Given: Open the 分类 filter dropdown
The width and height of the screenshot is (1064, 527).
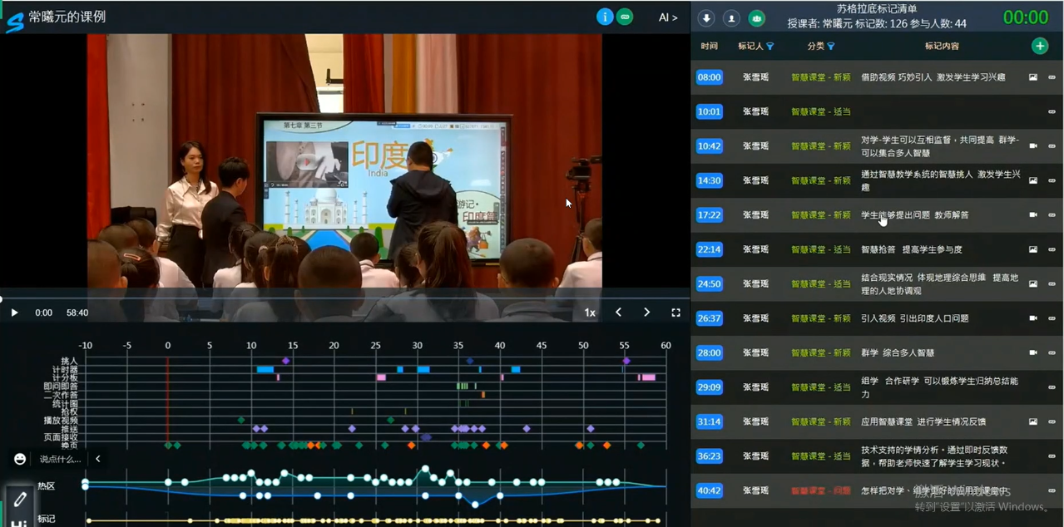Looking at the screenshot, I should [830, 47].
